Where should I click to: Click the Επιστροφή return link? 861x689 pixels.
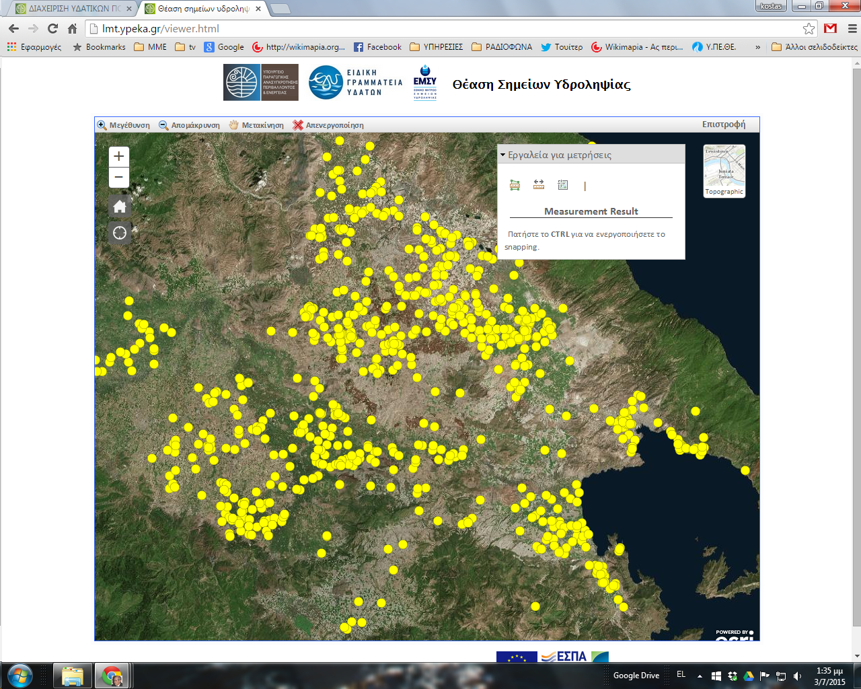[723, 124]
